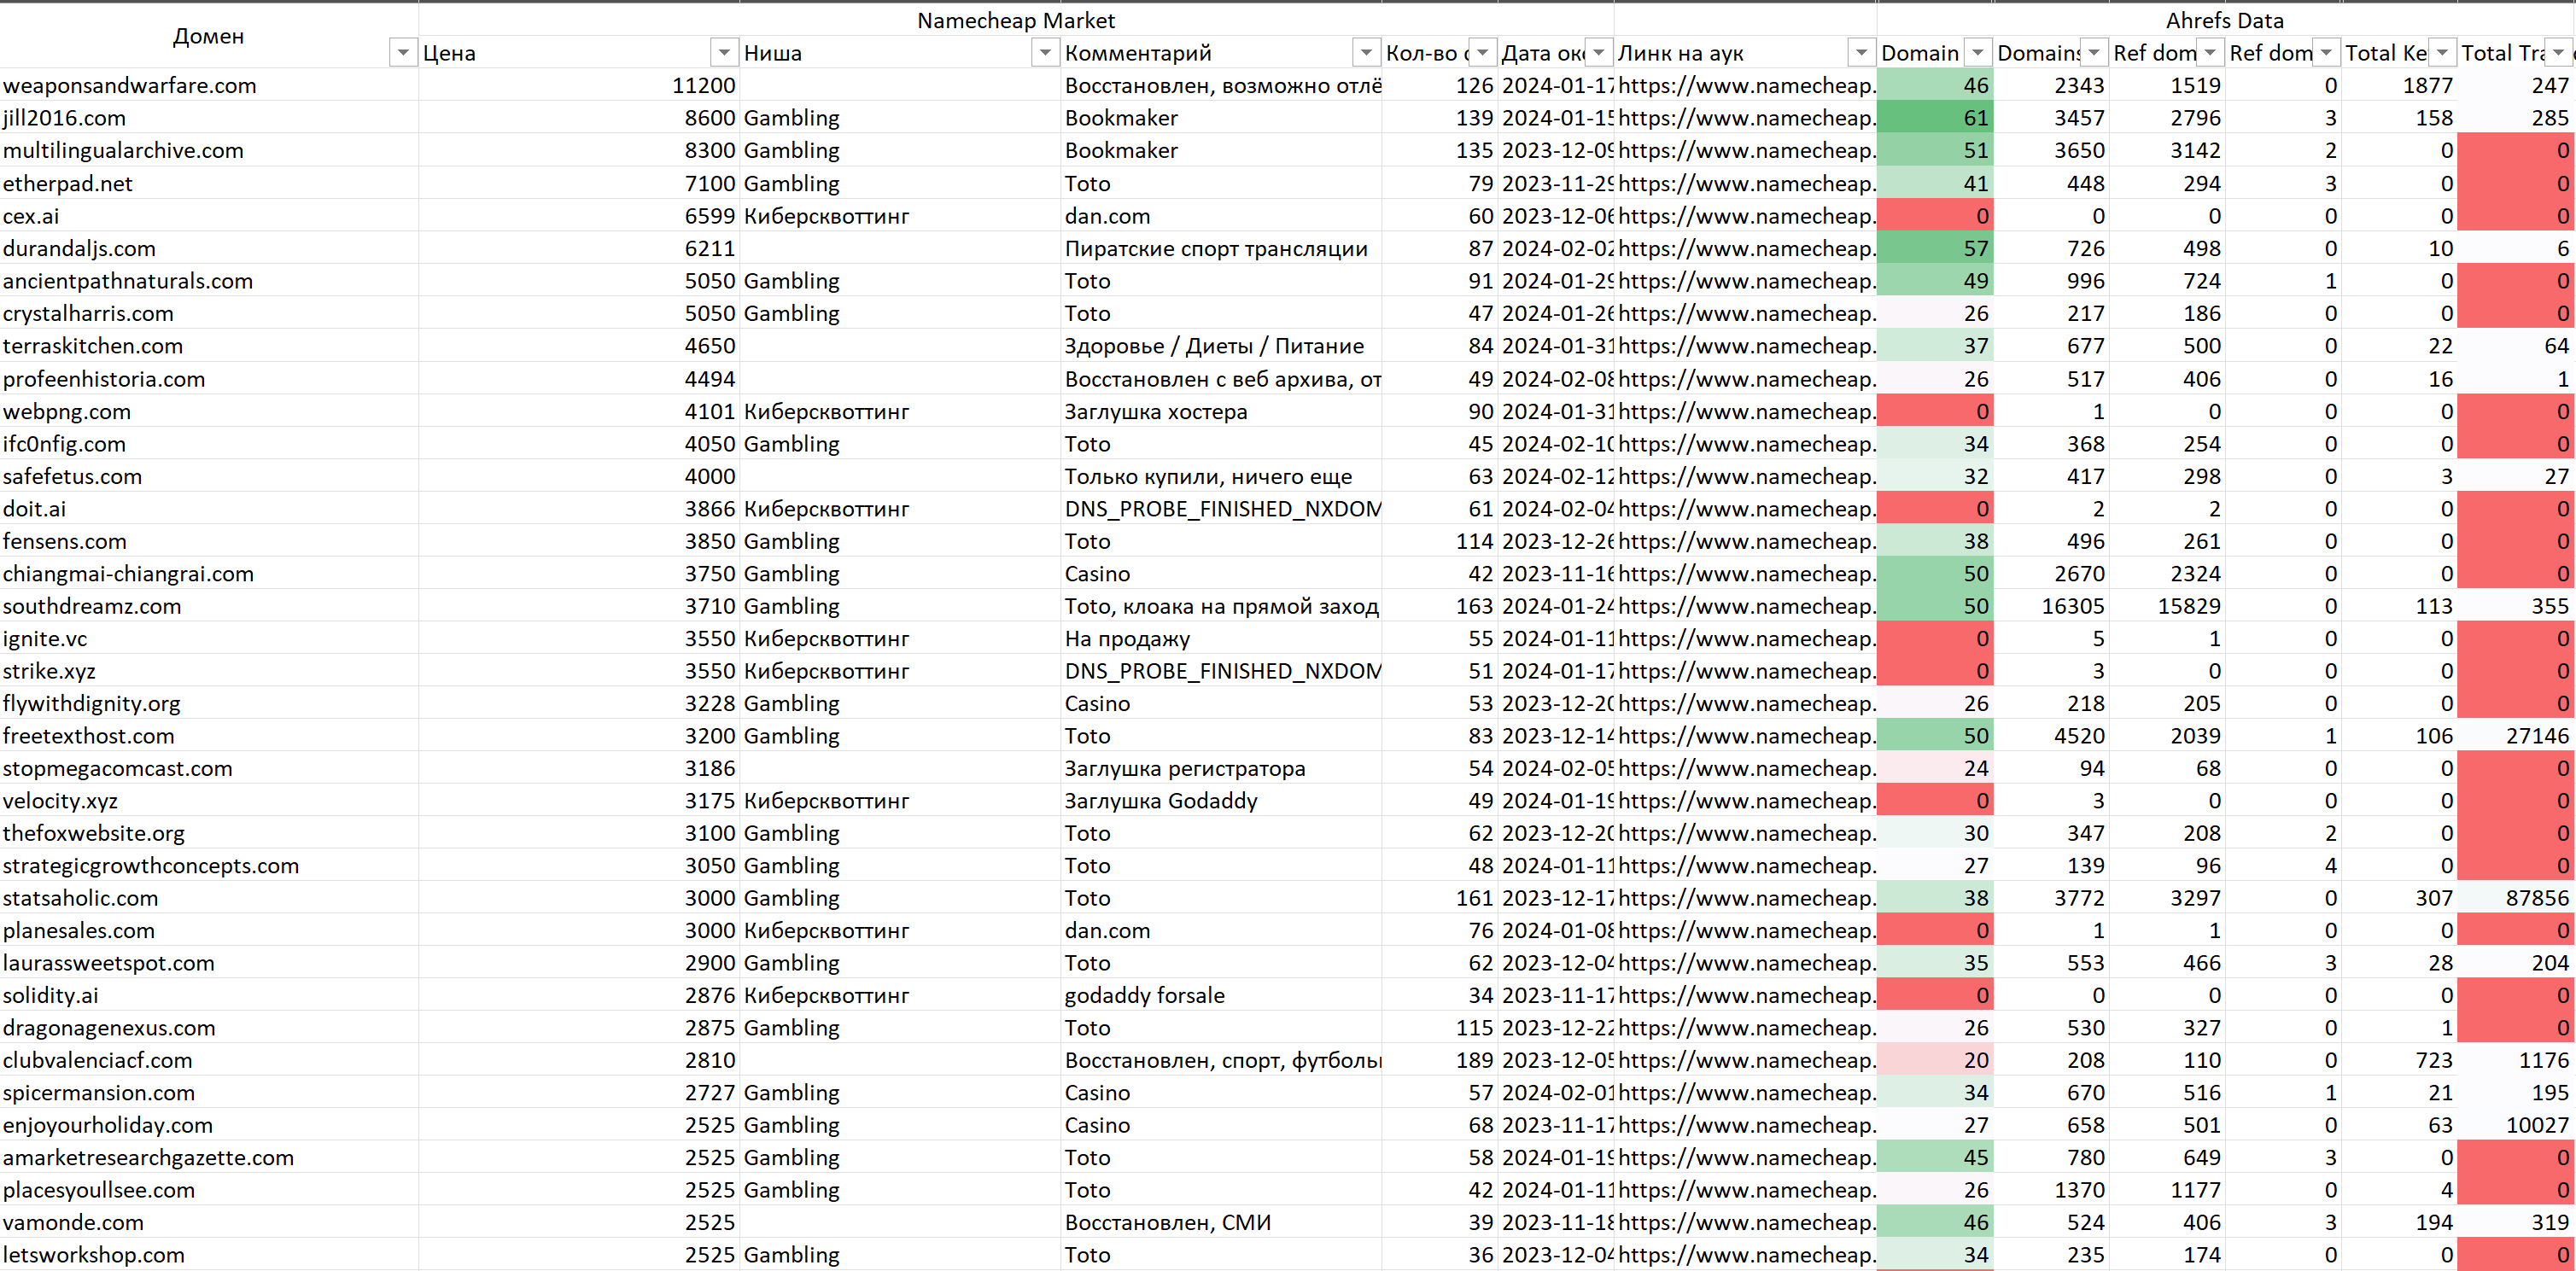Viewport: 2576px width, 1271px height.
Task: Open the Линк на аук filter dropdown
Action: click(1861, 53)
